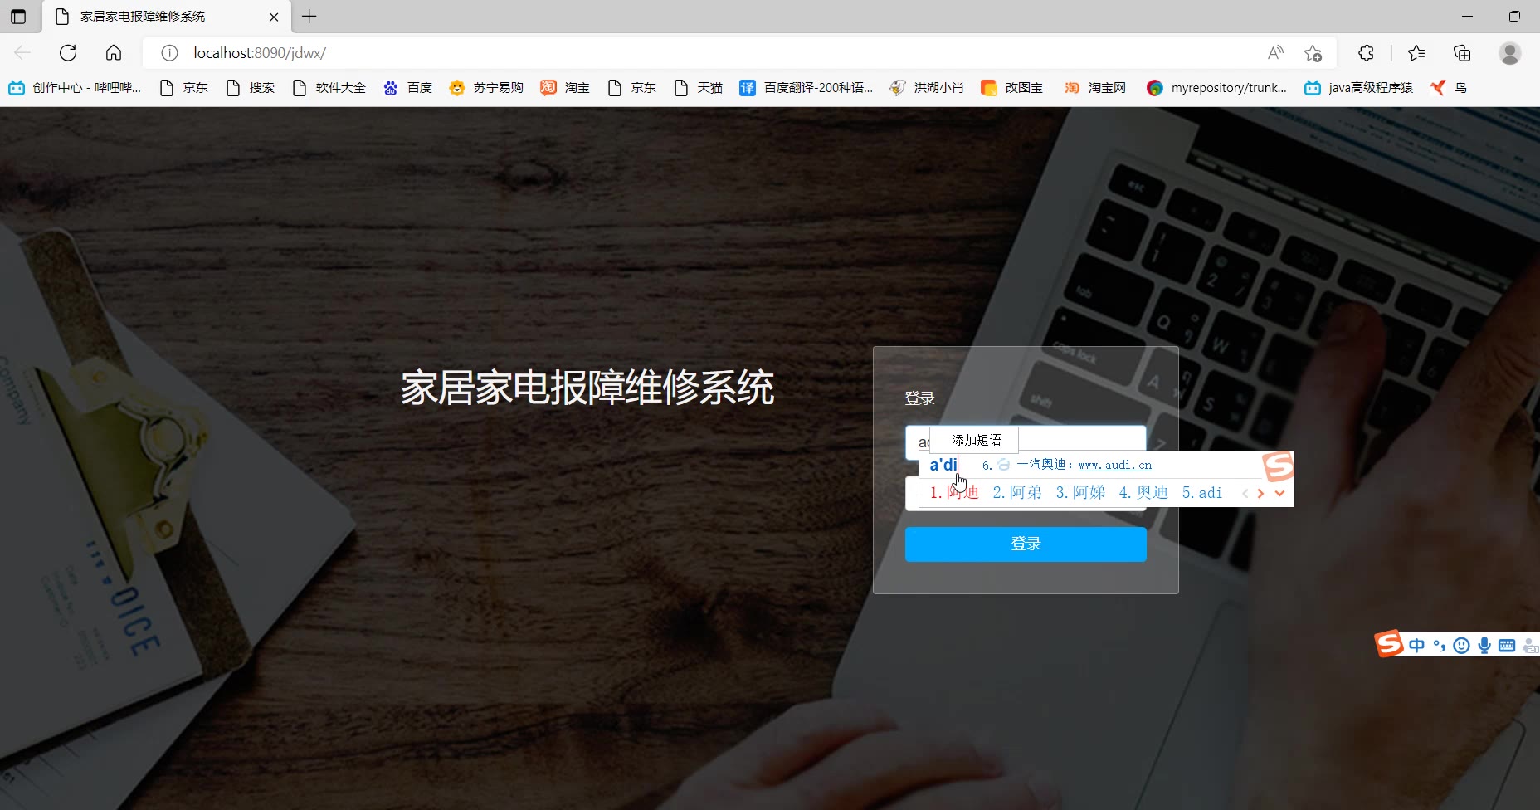Open the IME emoji panel
The width and height of the screenshot is (1540, 810).
coord(1462,646)
